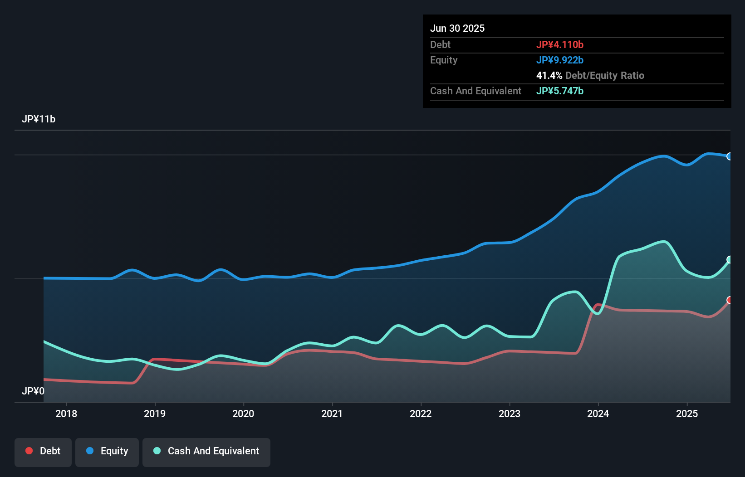Expand the Equity row in the tooltip
Screen dimensions: 745x477
[444, 60]
